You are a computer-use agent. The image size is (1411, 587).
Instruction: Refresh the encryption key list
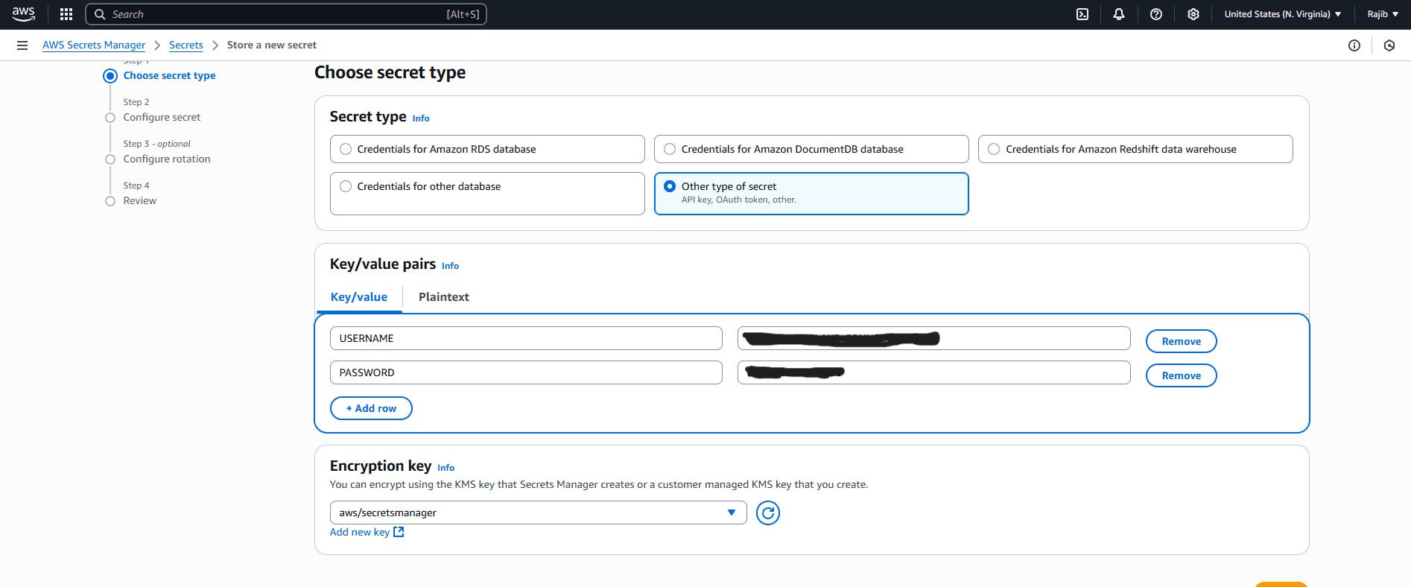click(x=767, y=513)
